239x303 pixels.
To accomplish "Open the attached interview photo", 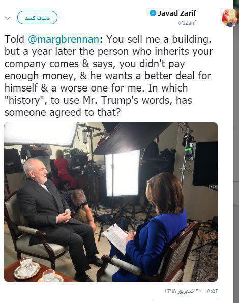I will click(111, 201).
